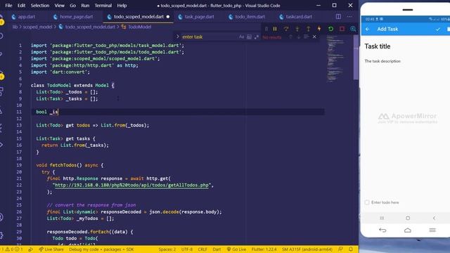
Task: Open the Terminal menu
Action: pos(103,6)
